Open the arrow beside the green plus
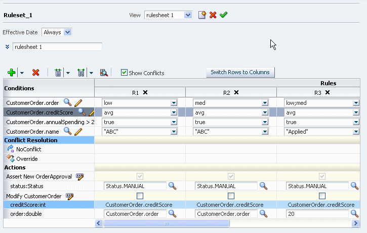 (22, 73)
